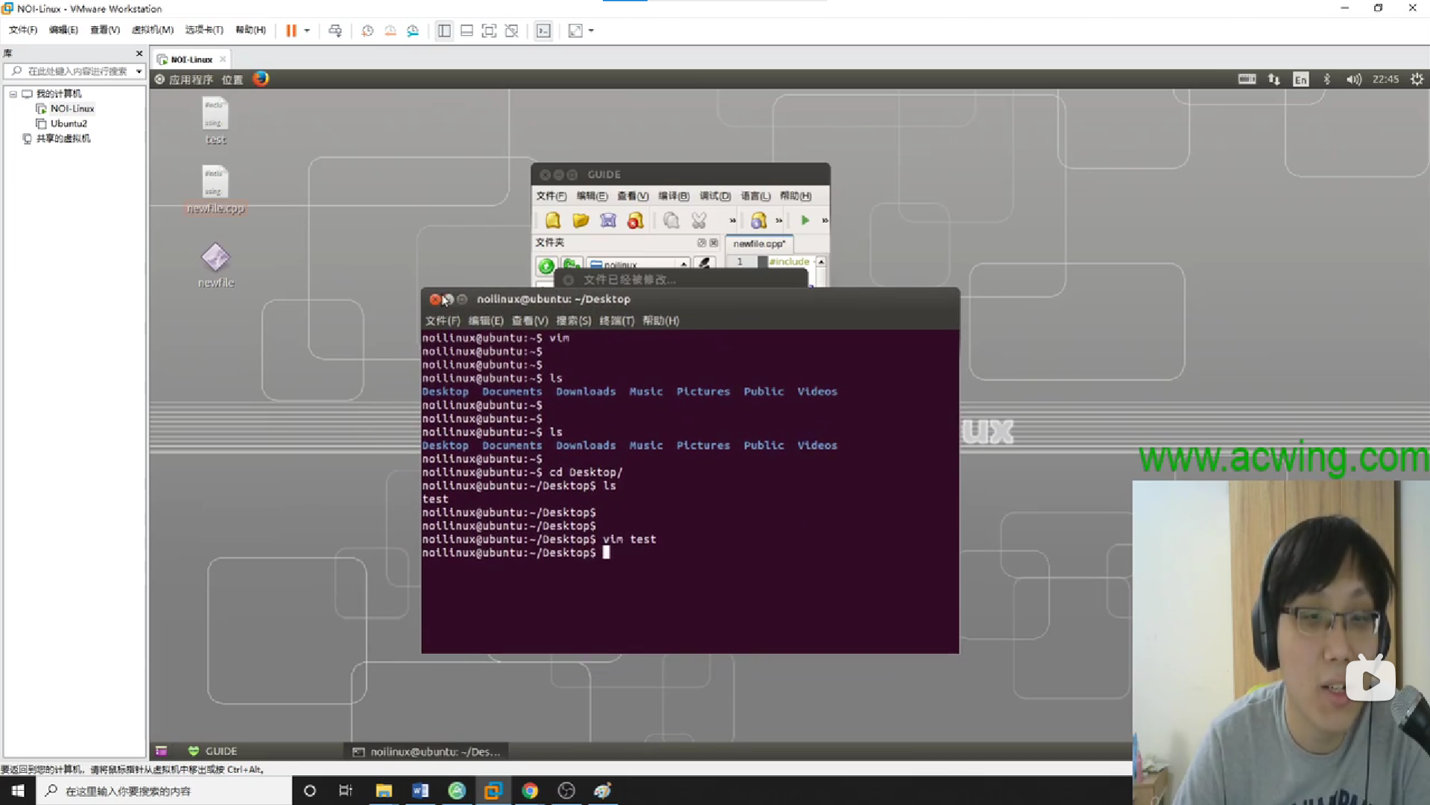This screenshot has width=1430, height=805.
Task: Click the Compile icon in GUIDE toolbar
Action: tap(759, 220)
